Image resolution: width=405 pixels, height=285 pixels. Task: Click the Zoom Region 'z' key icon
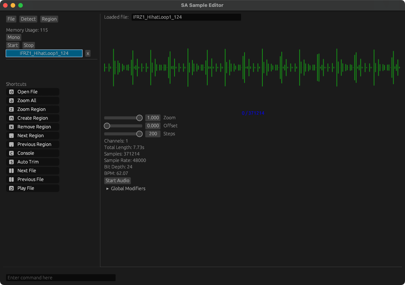pos(11,109)
